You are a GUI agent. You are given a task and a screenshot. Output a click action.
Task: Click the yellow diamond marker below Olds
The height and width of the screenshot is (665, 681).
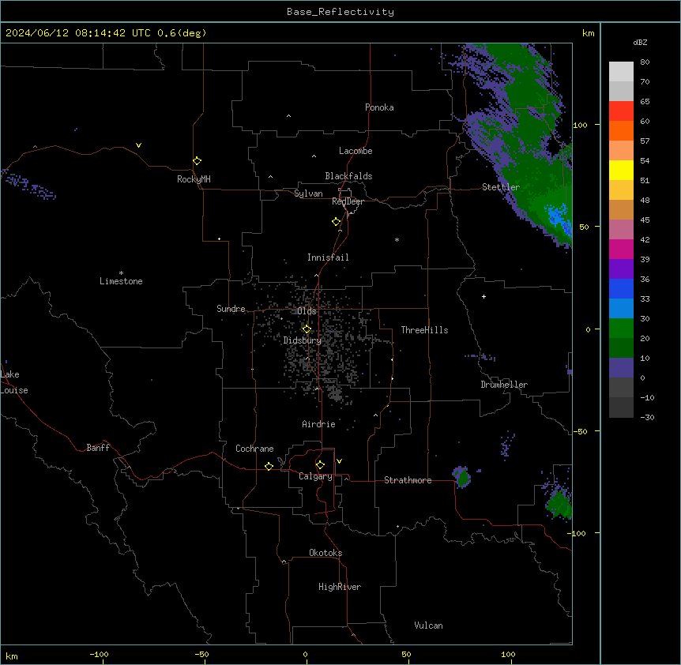coord(307,329)
